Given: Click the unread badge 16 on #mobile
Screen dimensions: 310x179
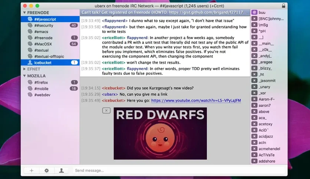Looking at the screenshot, I should pos(74,88).
